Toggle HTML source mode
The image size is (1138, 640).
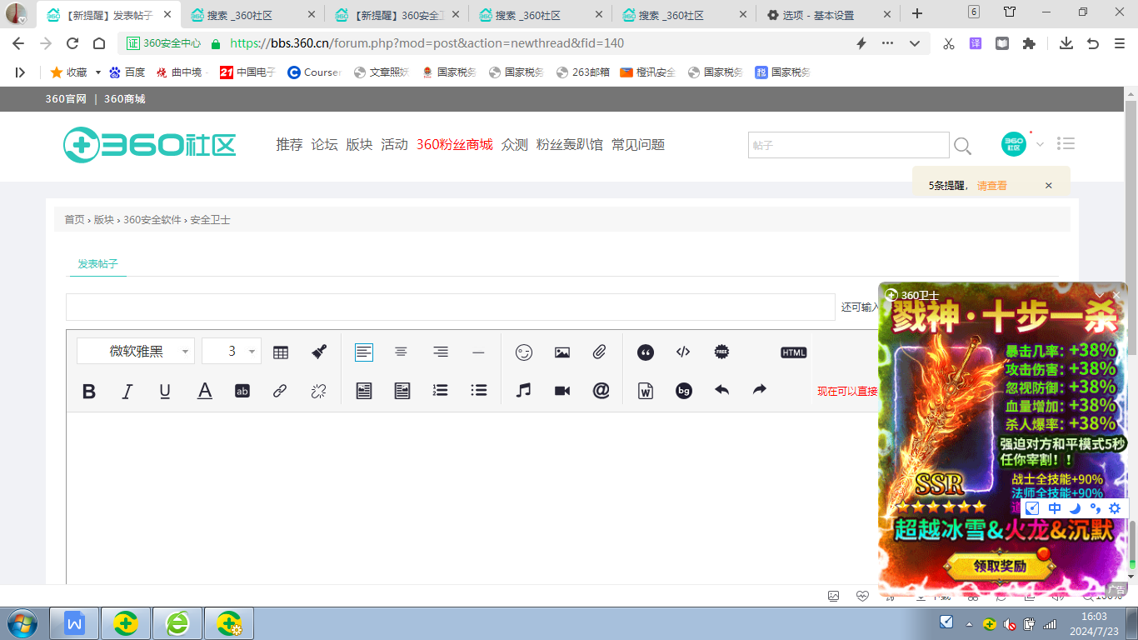point(794,352)
